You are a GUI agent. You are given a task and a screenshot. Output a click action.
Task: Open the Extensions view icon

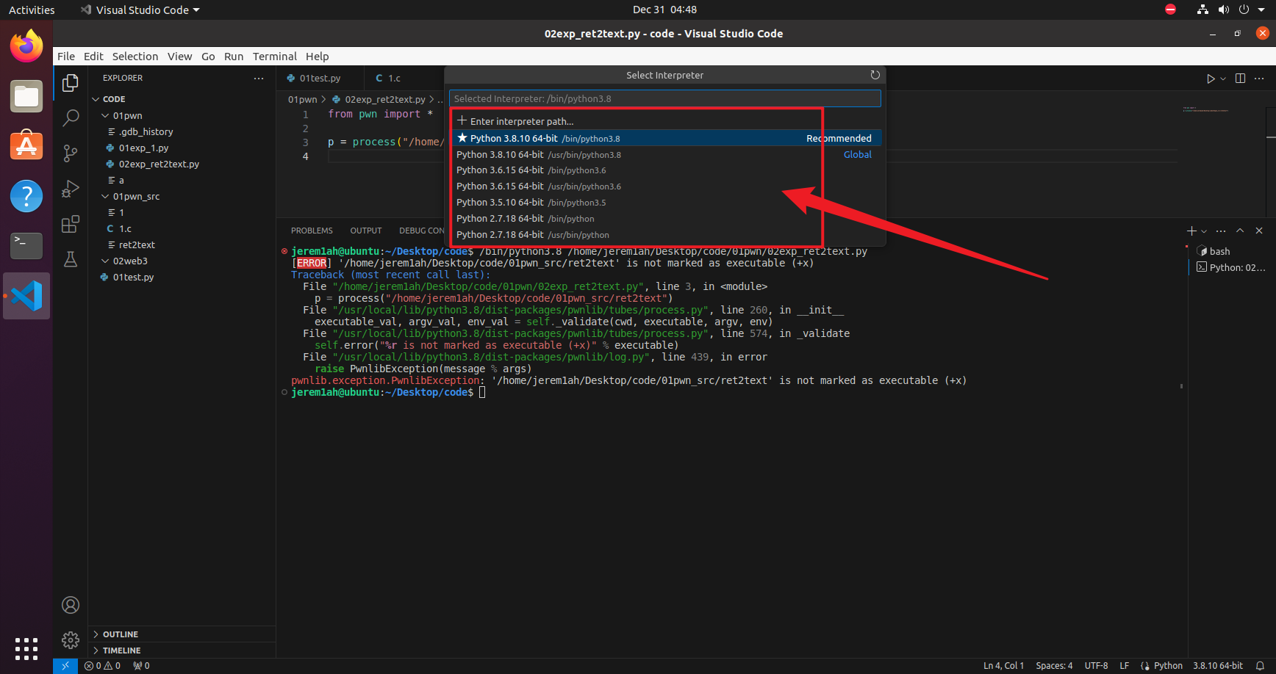point(71,224)
